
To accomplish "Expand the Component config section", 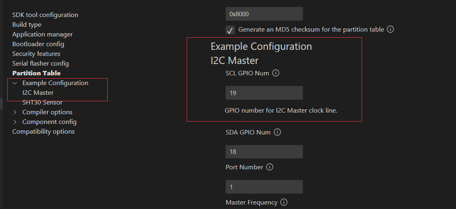I will coord(15,122).
